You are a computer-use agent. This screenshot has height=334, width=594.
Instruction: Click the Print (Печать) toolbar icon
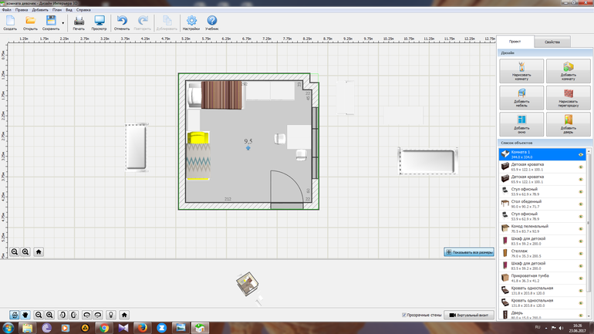point(79,22)
